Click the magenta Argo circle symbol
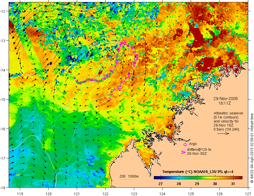 [x=185, y=144]
